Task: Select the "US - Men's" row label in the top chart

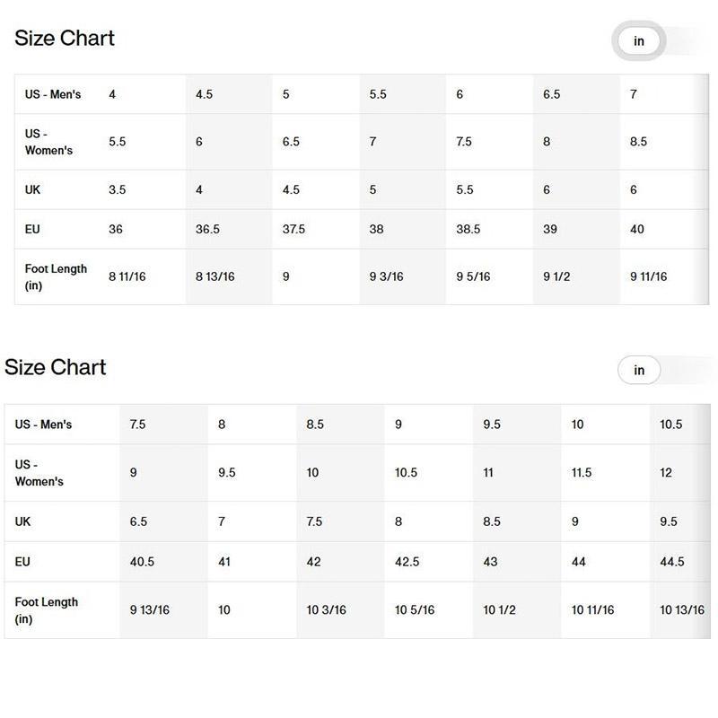Action: [x=53, y=94]
